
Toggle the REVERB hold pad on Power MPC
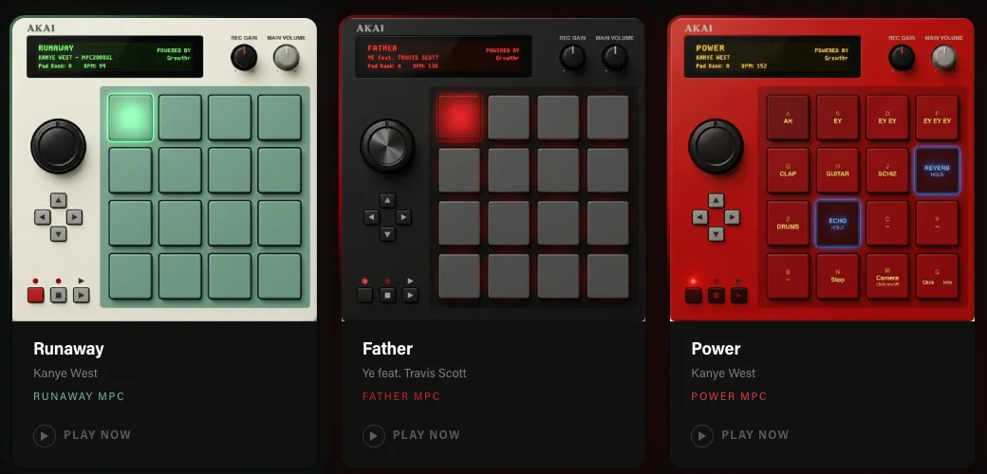point(938,171)
